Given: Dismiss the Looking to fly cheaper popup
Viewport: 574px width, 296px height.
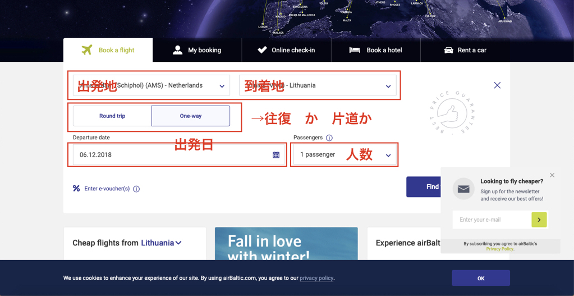Looking at the screenshot, I should [x=552, y=175].
